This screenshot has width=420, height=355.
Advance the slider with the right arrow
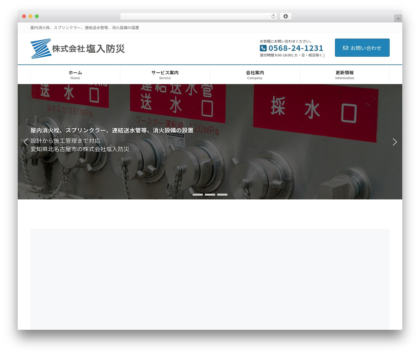pos(395,142)
